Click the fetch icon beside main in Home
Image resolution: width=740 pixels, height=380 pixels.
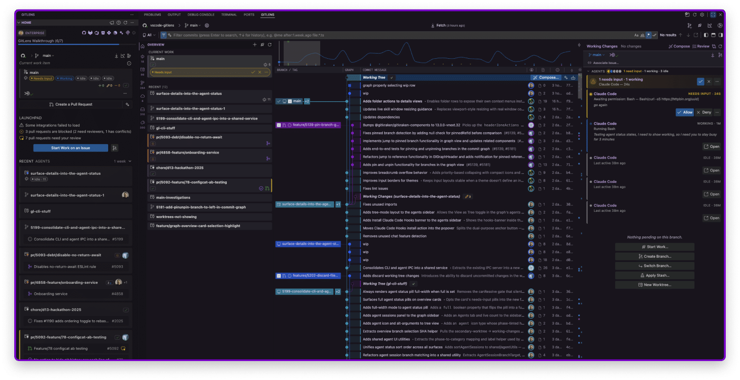116,55
